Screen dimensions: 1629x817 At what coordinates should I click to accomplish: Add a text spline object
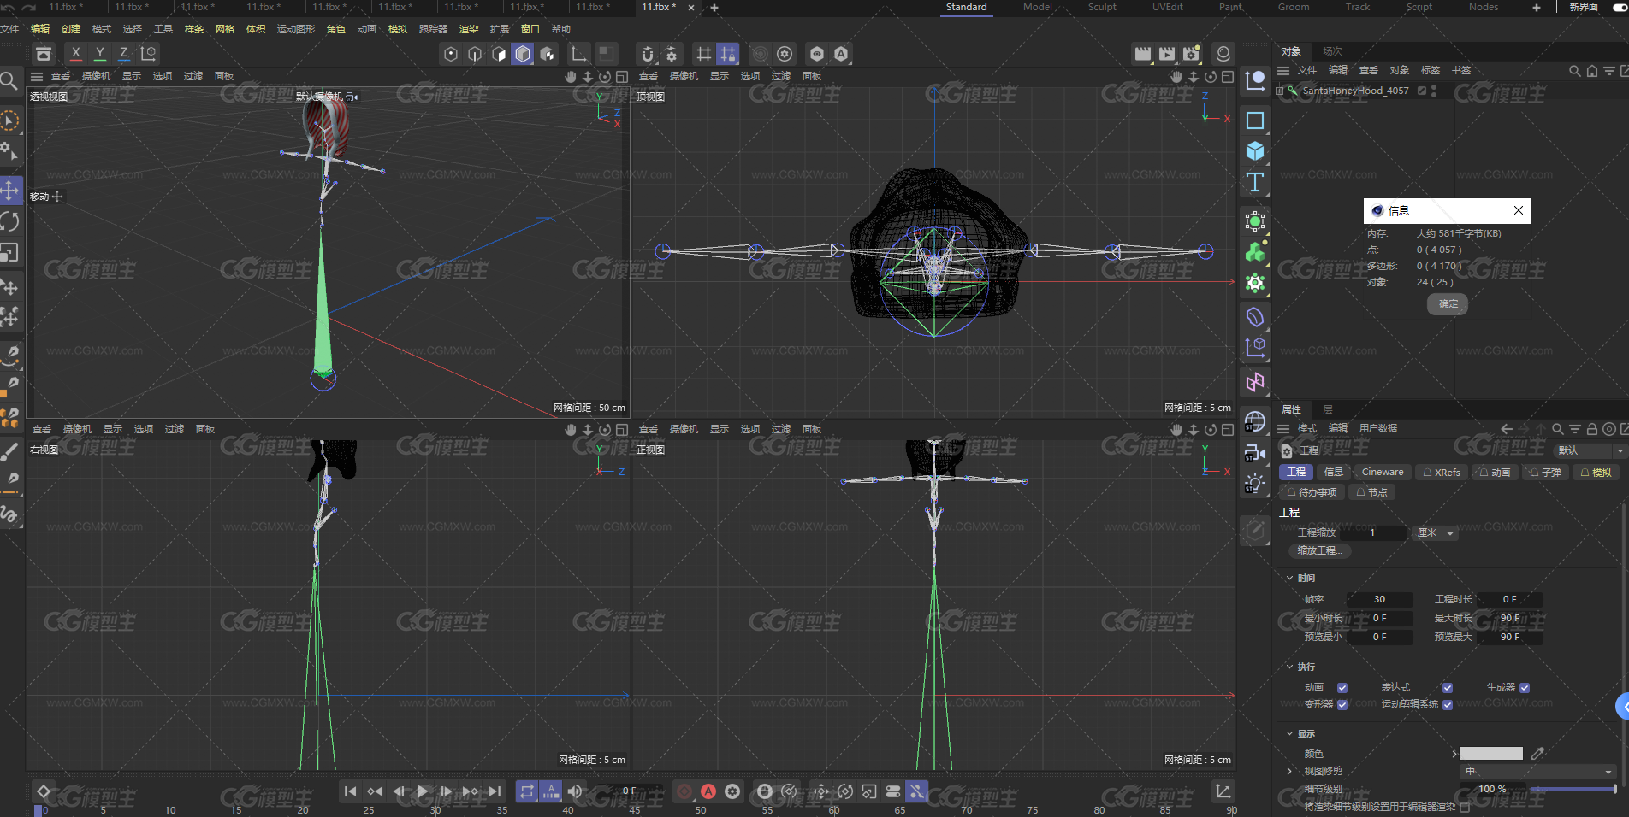[1255, 182]
